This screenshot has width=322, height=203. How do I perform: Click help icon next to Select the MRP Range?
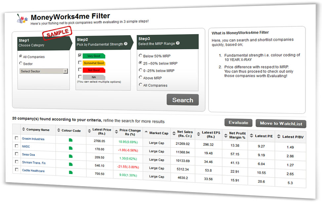point(178,43)
